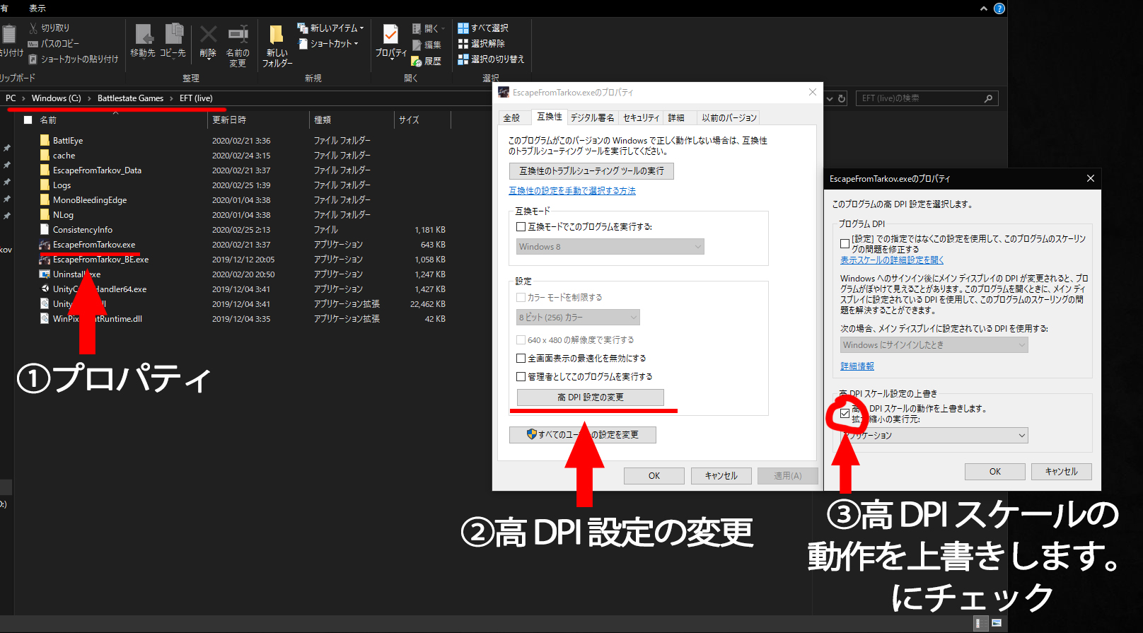Open the Windows にサインインしたとき dropdown

pos(934,345)
